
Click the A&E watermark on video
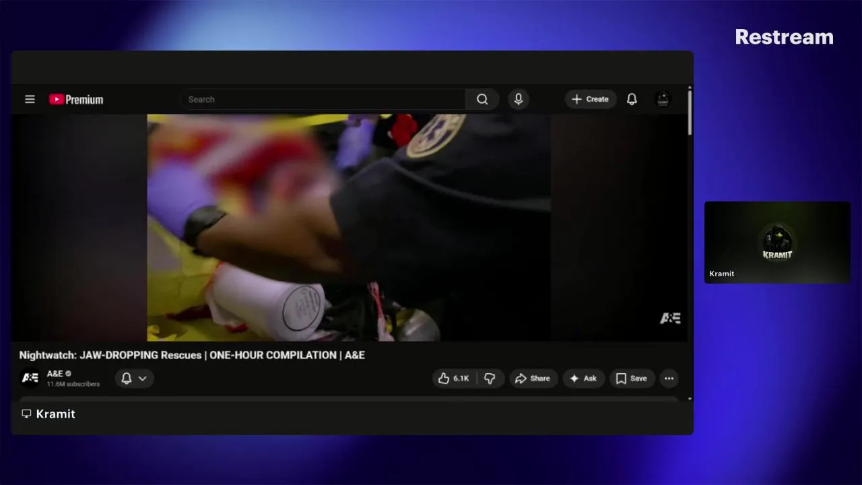[670, 318]
